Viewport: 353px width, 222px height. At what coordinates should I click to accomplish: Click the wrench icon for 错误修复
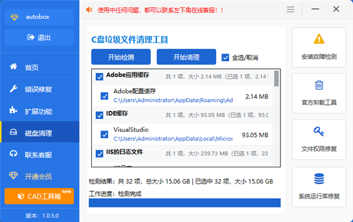click(13, 89)
